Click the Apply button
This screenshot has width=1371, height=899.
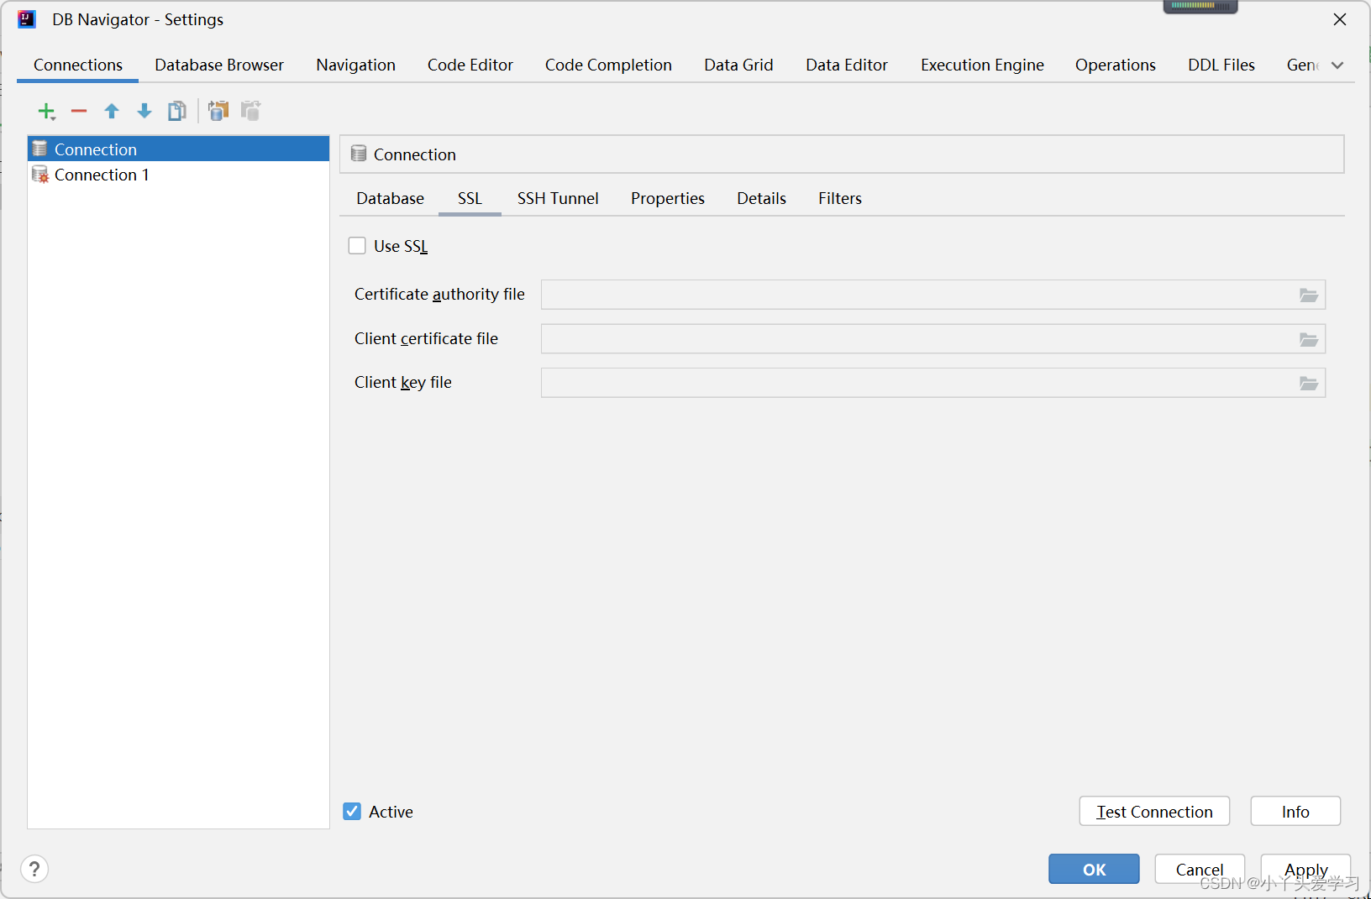pyautogui.click(x=1305, y=870)
